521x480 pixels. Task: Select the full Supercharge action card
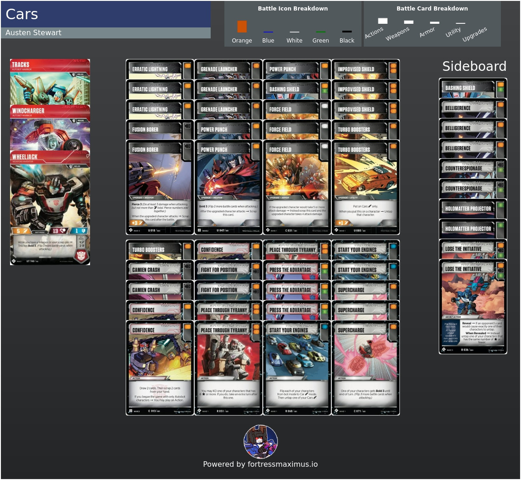click(366, 368)
